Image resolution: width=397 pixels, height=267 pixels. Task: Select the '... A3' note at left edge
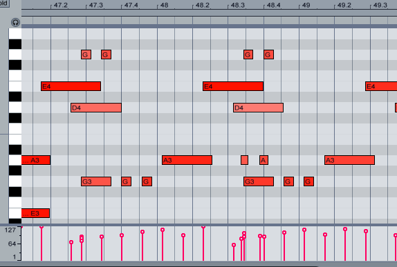pyautogui.click(x=36, y=160)
